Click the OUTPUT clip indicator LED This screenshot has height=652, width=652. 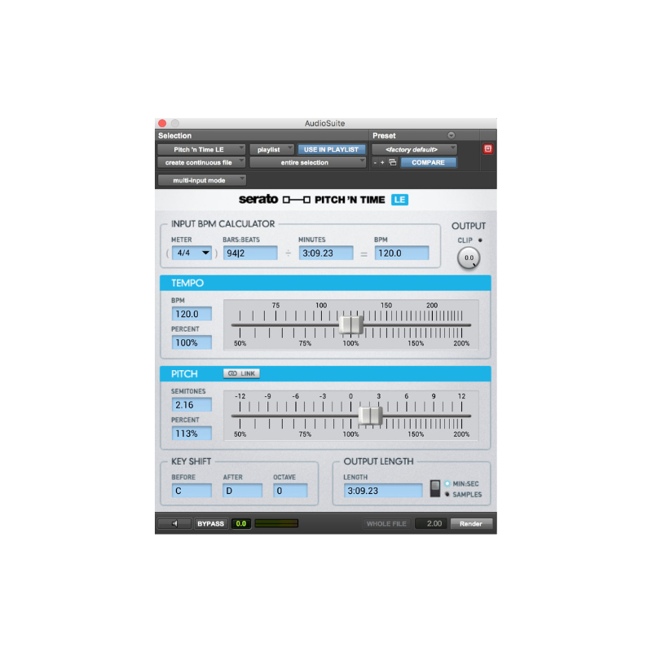point(481,238)
